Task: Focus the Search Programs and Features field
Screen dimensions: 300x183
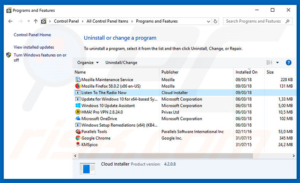Action: 257,21
